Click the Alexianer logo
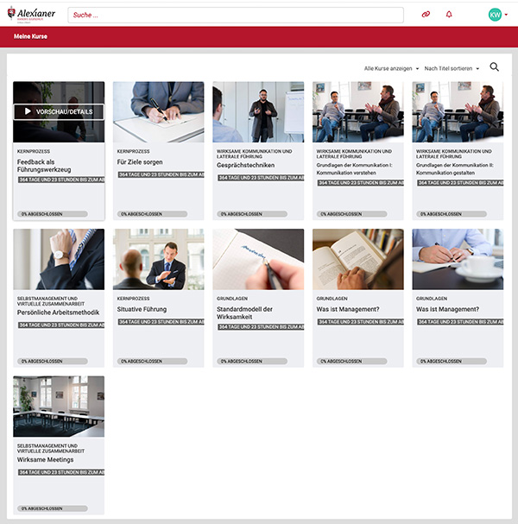This screenshot has height=524, width=518. tap(31, 14)
